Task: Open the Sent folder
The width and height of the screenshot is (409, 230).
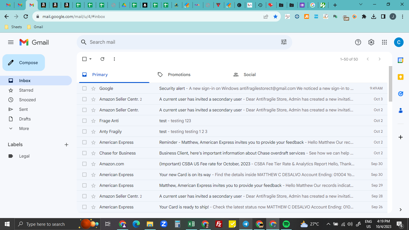Action: pyautogui.click(x=36, y=109)
